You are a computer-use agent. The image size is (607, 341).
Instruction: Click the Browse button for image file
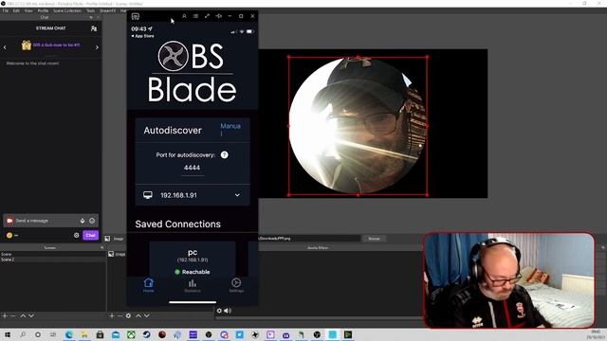[374, 239]
